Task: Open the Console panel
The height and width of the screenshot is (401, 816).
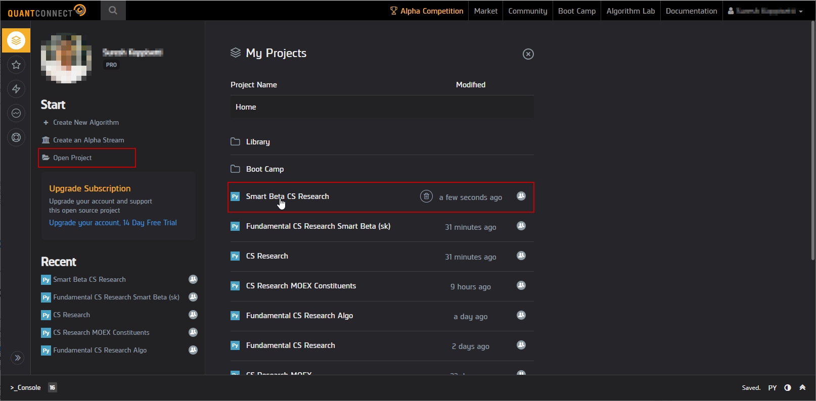Action: point(25,388)
